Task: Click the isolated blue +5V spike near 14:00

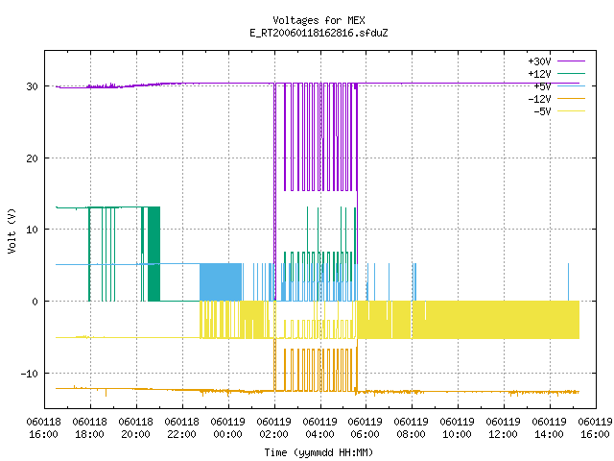Action: tap(568, 282)
